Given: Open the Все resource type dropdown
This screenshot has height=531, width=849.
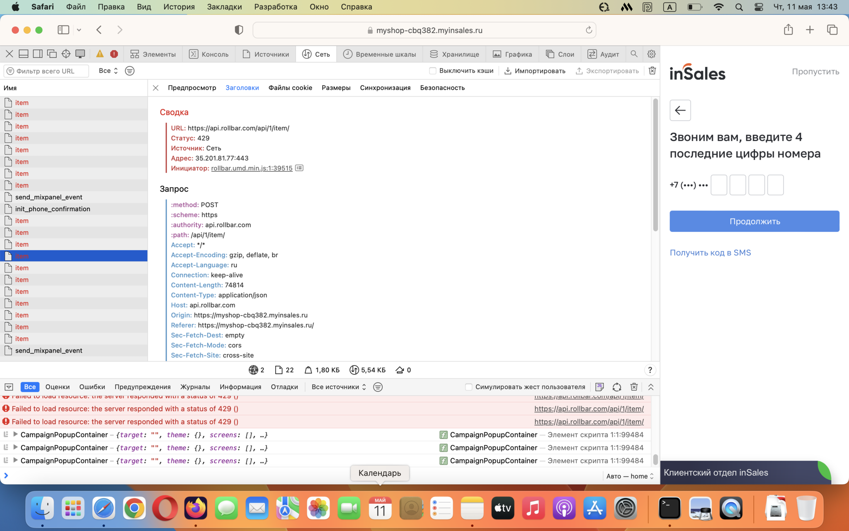Looking at the screenshot, I should tap(108, 71).
